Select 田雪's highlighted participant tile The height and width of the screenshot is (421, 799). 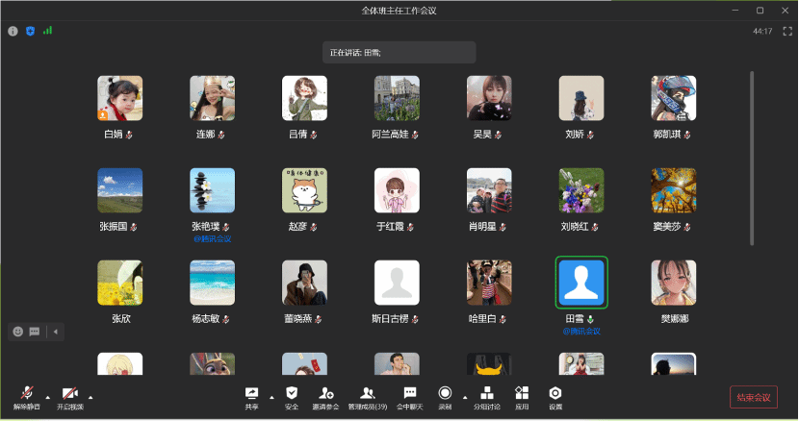click(581, 283)
